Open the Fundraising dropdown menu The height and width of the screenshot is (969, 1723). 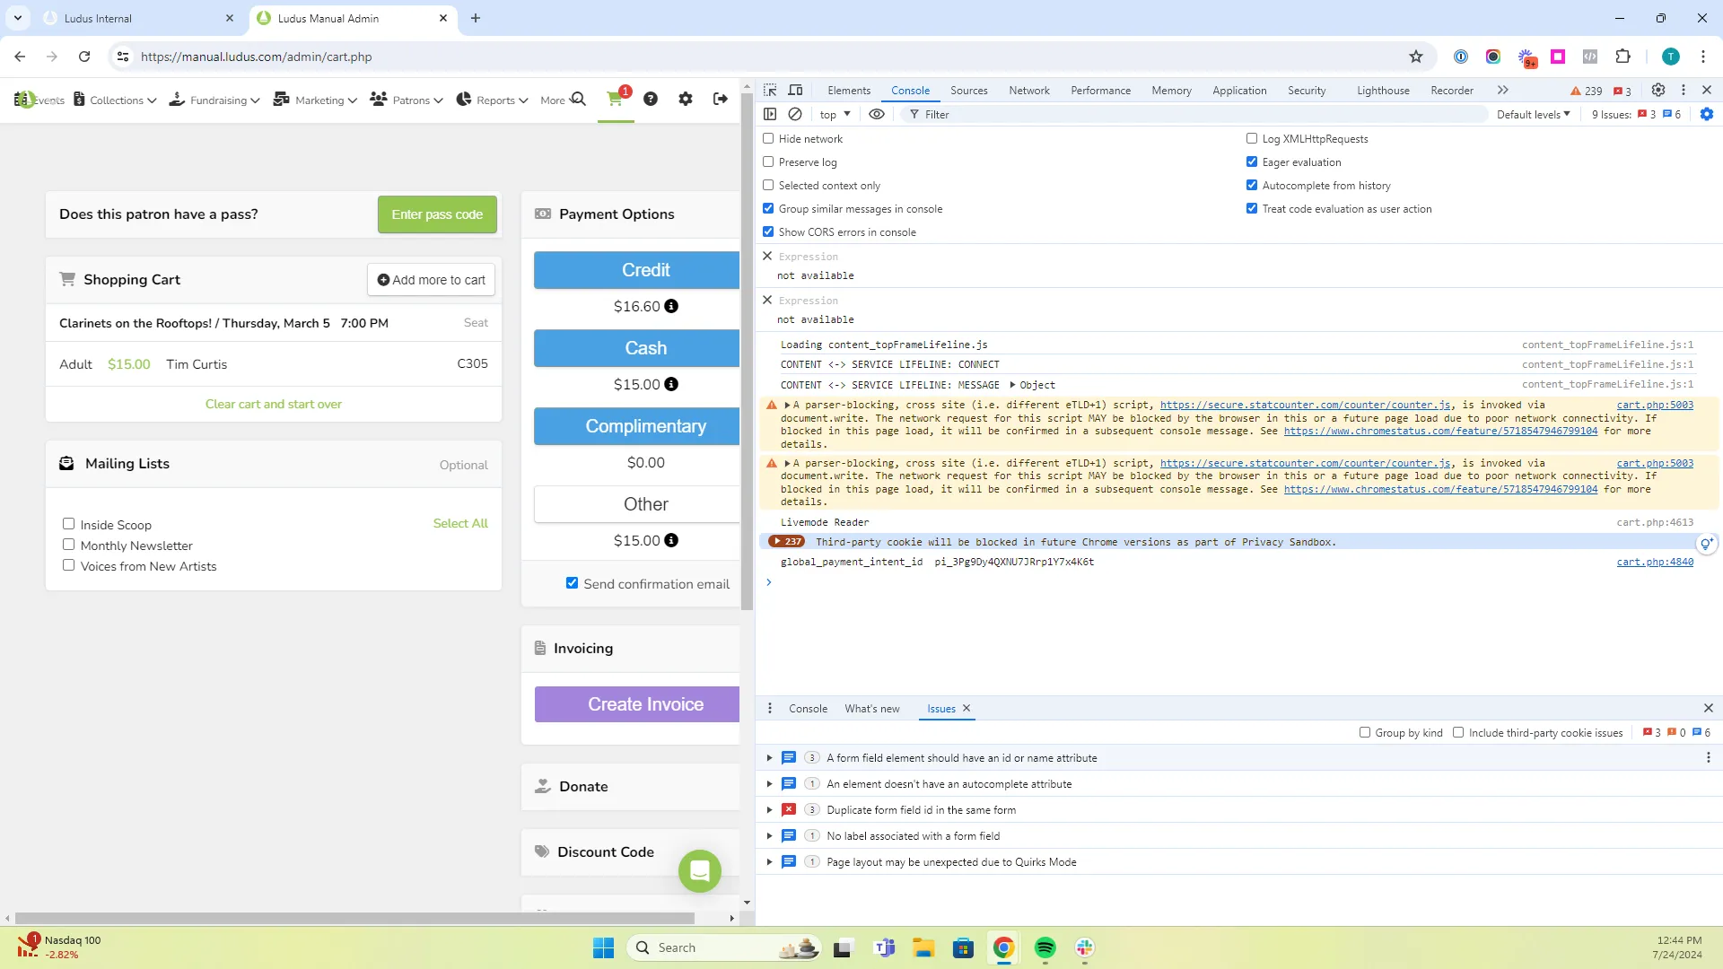214,100
